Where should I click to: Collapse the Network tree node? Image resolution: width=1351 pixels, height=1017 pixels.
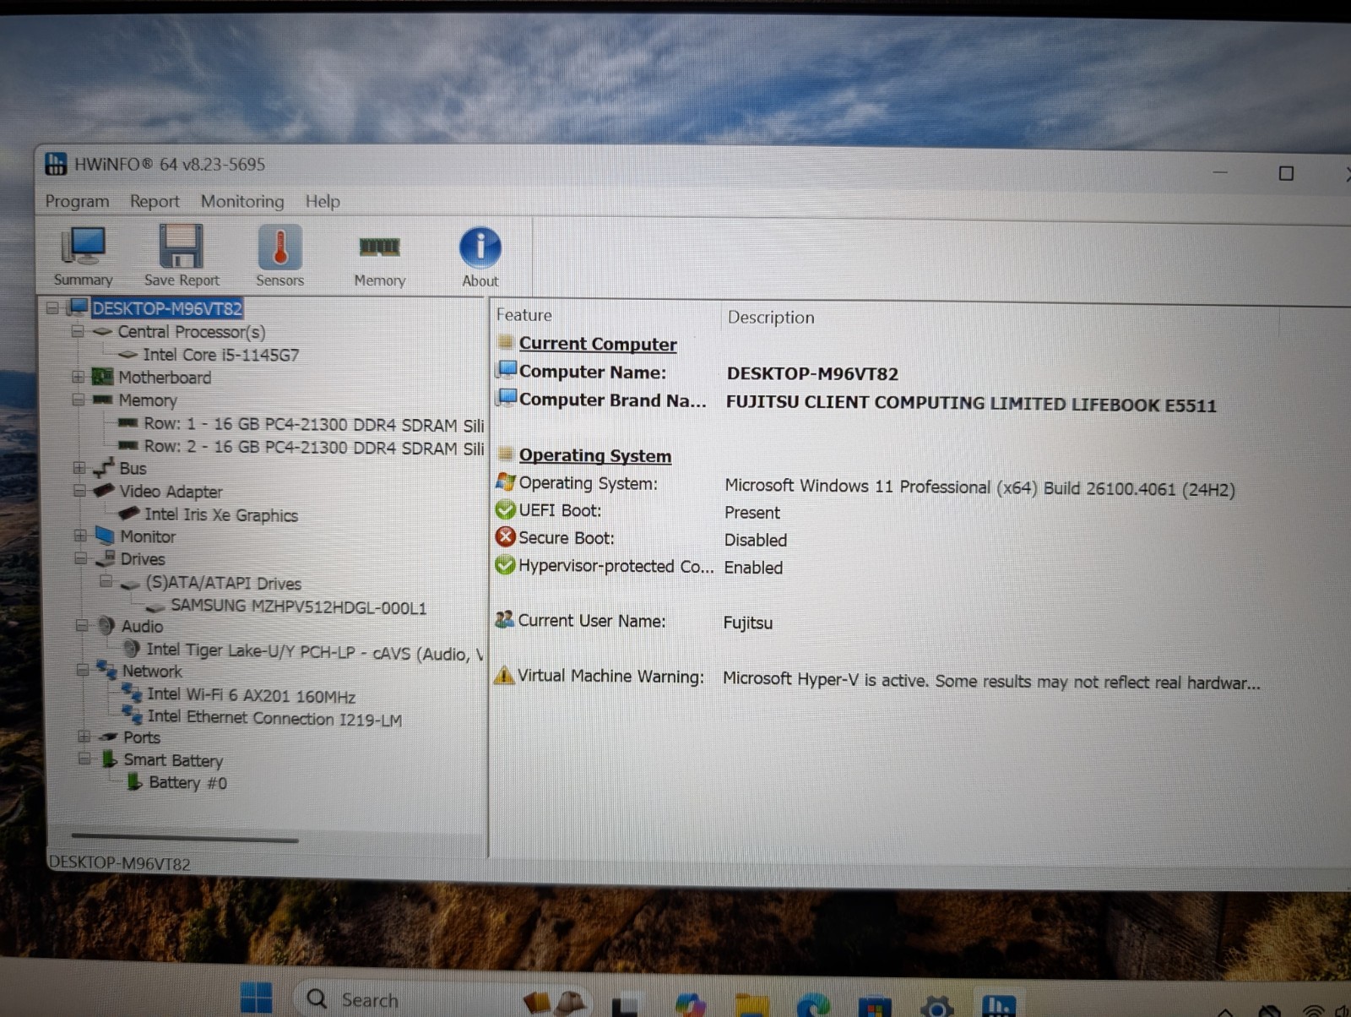82,670
